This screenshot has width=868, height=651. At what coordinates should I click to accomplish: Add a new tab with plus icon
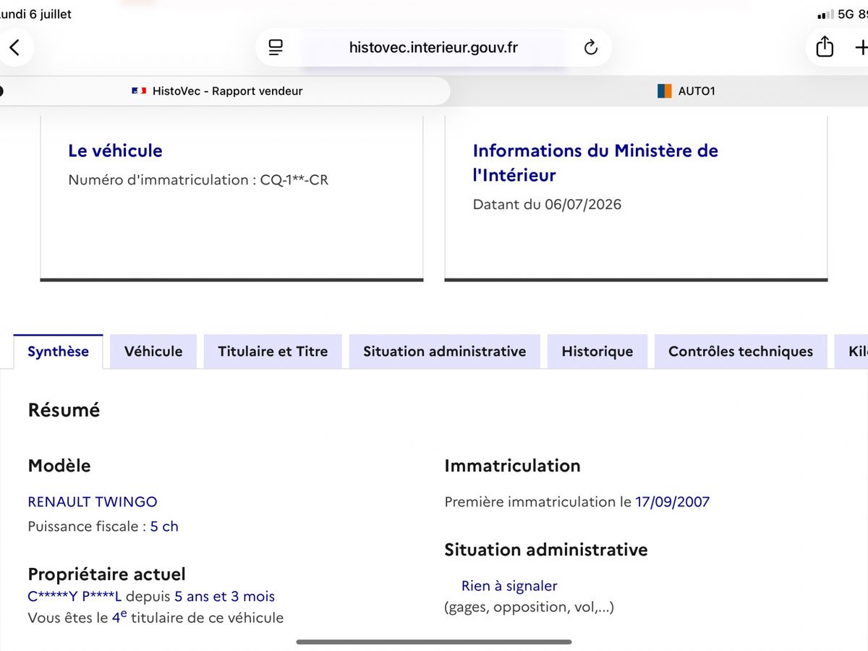(x=861, y=48)
